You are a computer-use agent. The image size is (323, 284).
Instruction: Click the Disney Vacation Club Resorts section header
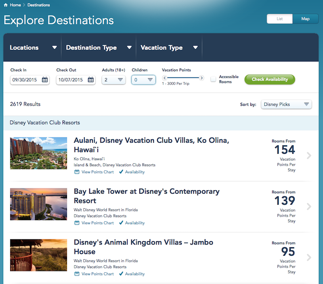[161, 123]
